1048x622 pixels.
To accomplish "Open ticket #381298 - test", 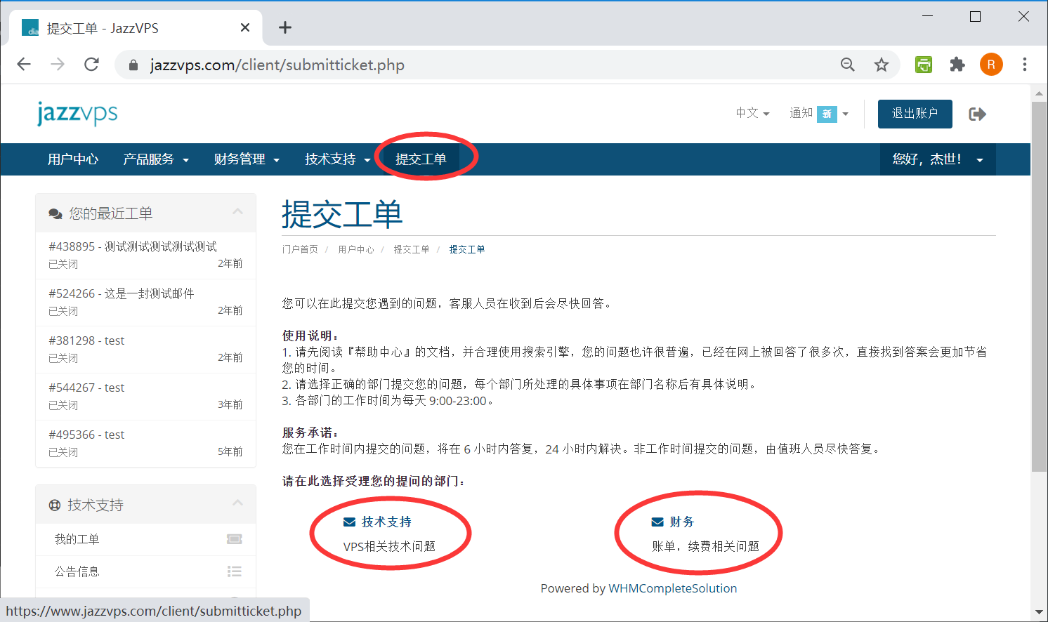I will [145, 349].
